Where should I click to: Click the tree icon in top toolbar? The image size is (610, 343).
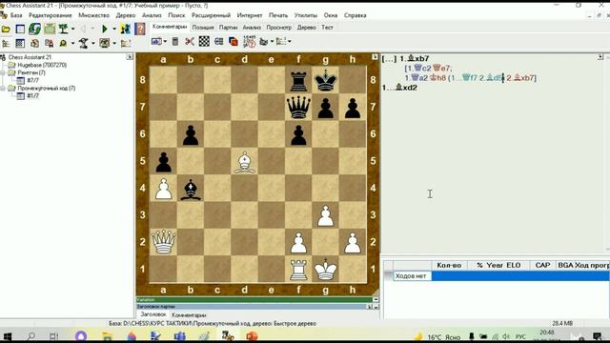[x=63, y=29]
